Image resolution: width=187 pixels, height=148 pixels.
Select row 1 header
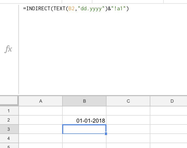click(9, 111)
